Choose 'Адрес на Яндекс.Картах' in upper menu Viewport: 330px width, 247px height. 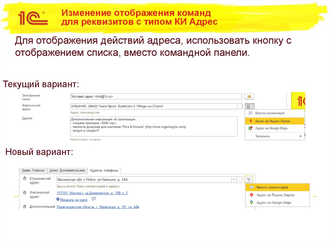(x=275, y=121)
